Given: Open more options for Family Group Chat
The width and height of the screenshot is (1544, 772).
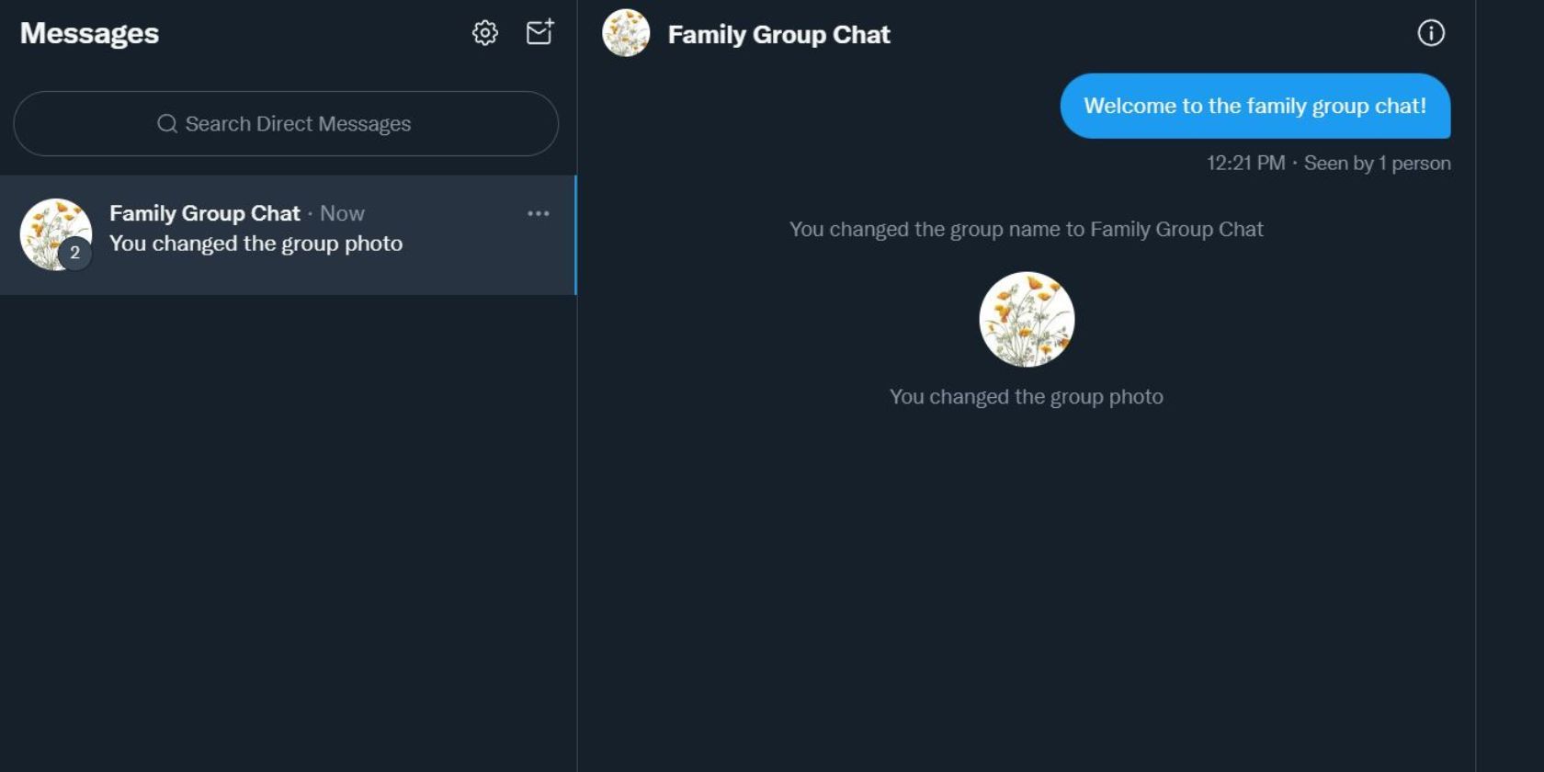Looking at the screenshot, I should point(539,213).
